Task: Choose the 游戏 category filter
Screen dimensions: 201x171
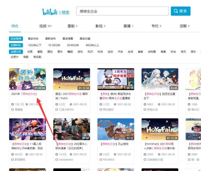Action: point(80,52)
